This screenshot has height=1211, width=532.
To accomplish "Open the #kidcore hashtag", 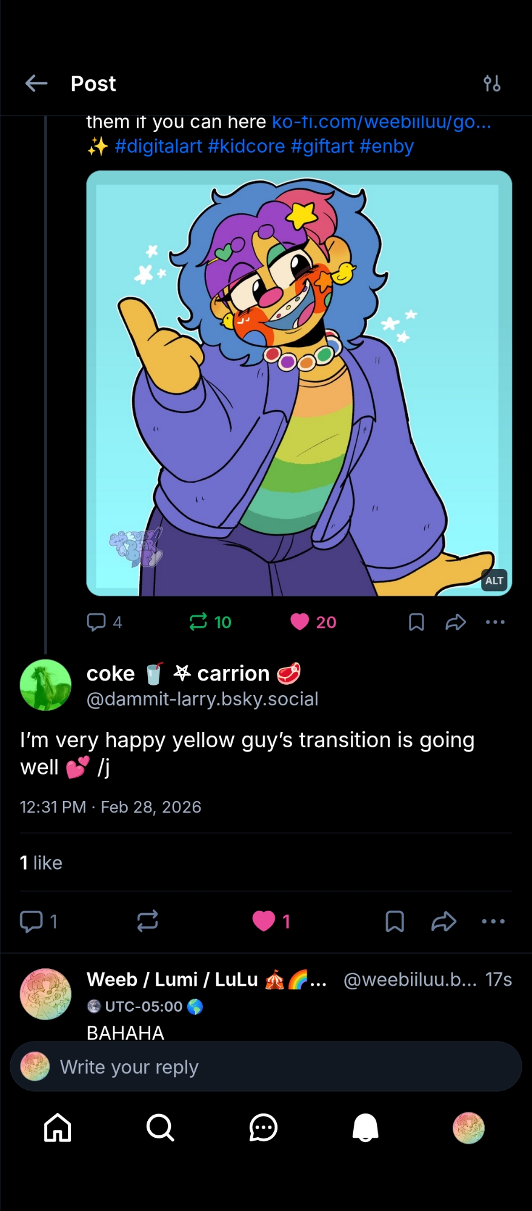I will 246,147.
